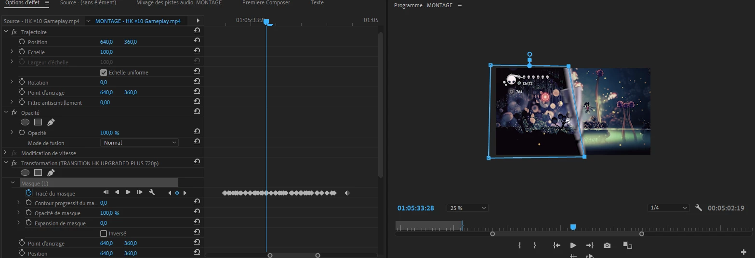Expand the Echelle property
This screenshot has height=258, width=755.
click(12, 52)
